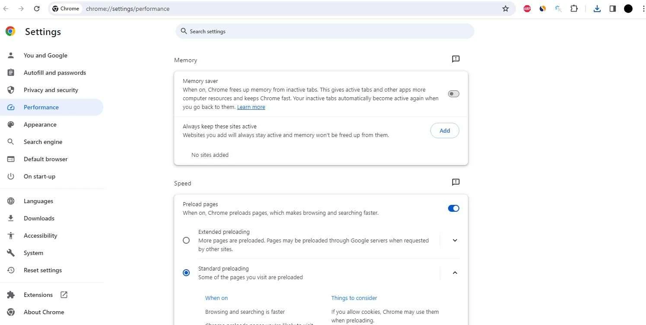Open the side panel icon
This screenshot has width=646, height=325.
[x=613, y=9]
